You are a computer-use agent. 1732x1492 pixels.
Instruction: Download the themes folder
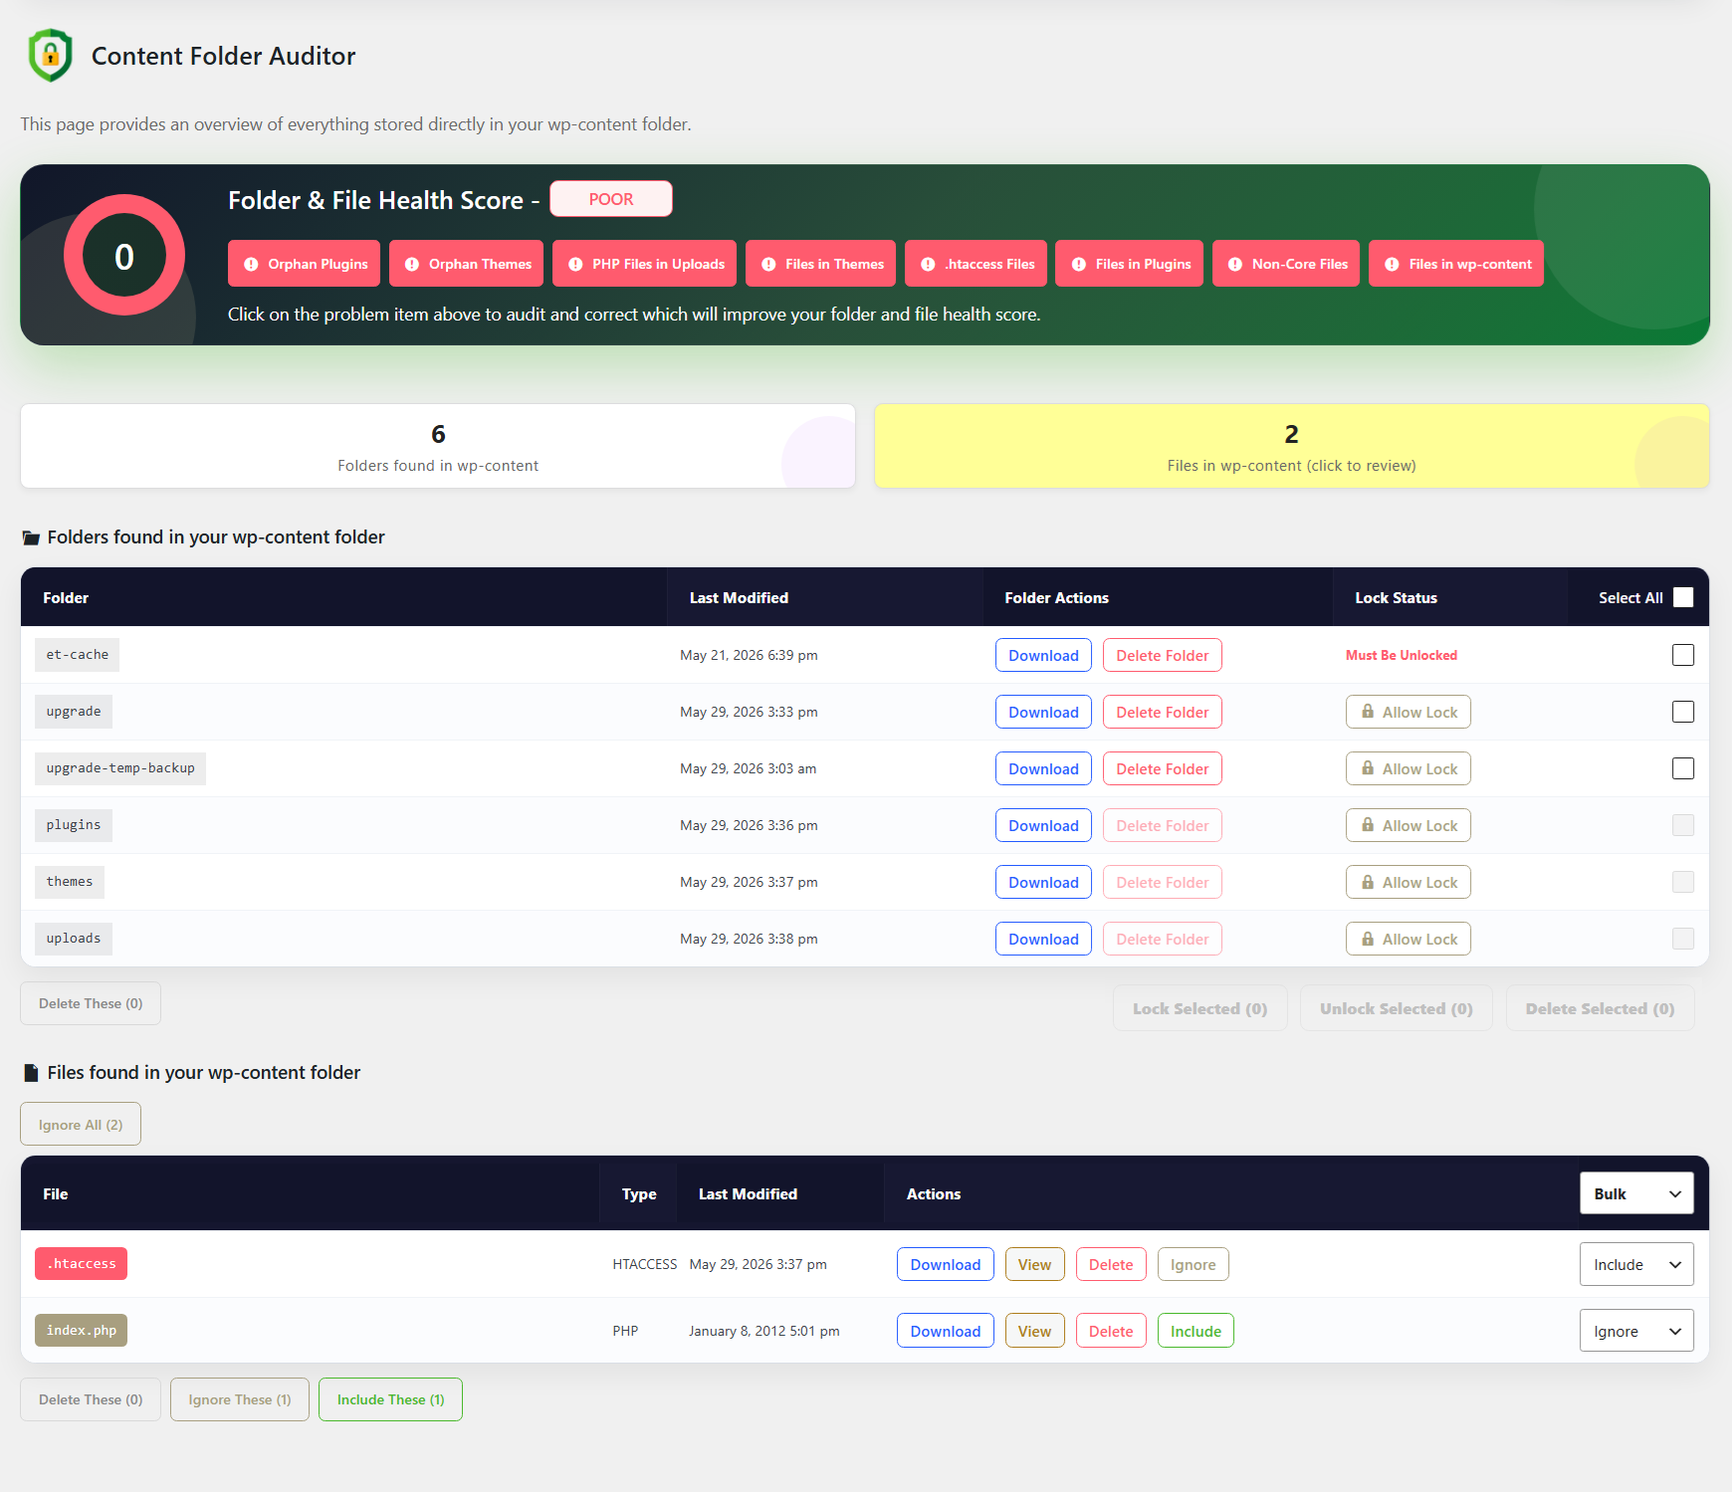(1043, 882)
